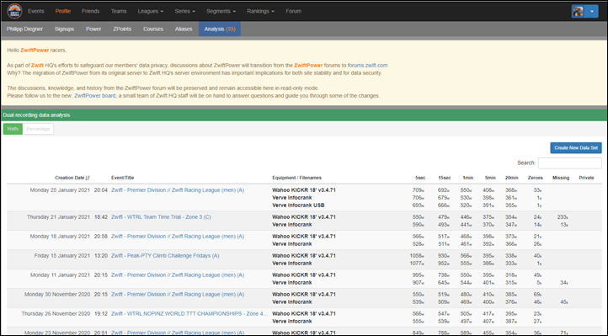Click the Dual recording data analysis header

[x=36, y=115]
